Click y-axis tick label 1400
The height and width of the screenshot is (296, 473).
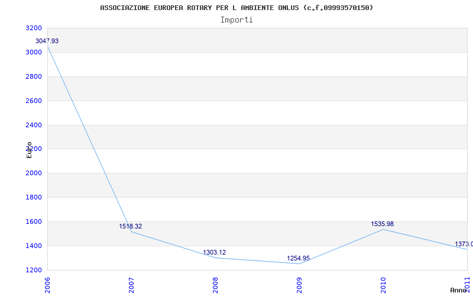[34, 246]
